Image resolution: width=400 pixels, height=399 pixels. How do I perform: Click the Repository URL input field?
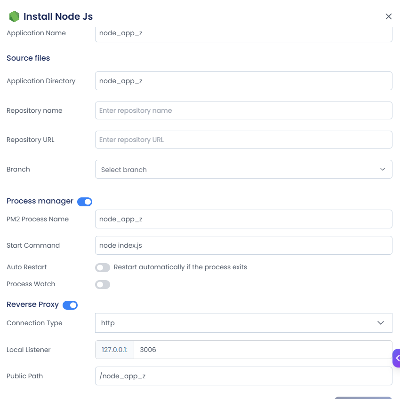(244, 140)
